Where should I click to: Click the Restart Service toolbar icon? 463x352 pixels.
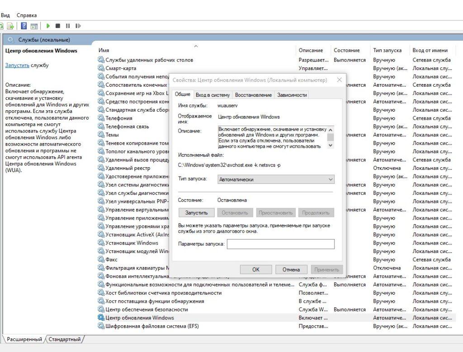click(78, 26)
